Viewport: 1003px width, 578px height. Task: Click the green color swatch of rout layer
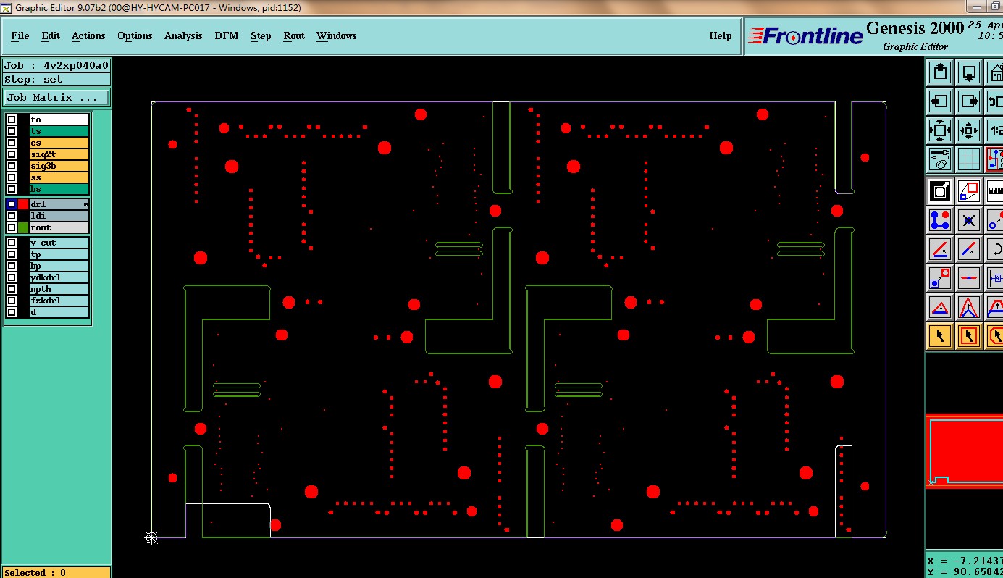point(23,227)
